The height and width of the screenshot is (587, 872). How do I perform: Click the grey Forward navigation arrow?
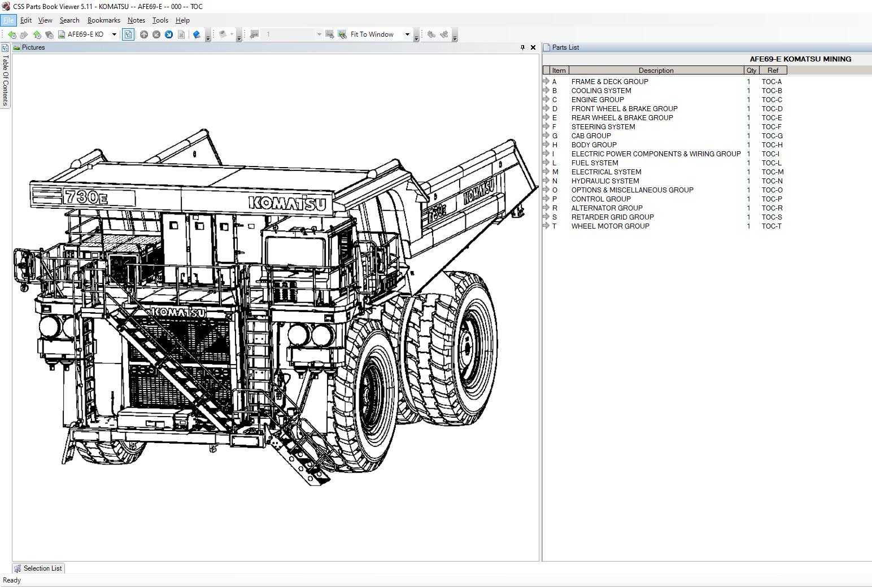(24, 34)
